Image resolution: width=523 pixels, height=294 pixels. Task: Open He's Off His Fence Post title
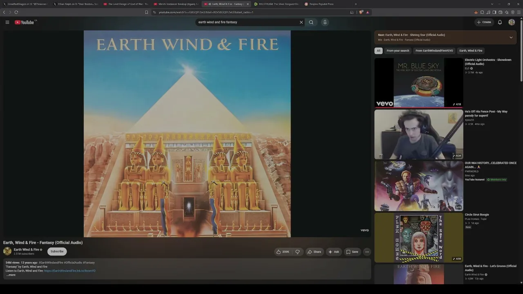486,114
